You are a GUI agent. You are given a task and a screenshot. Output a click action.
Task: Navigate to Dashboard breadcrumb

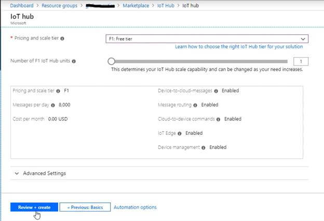point(22,6)
